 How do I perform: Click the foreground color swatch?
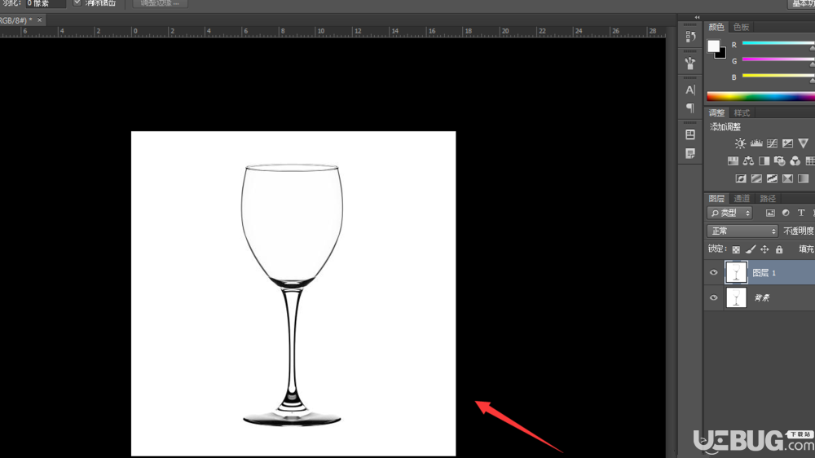[x=714, y=46]
